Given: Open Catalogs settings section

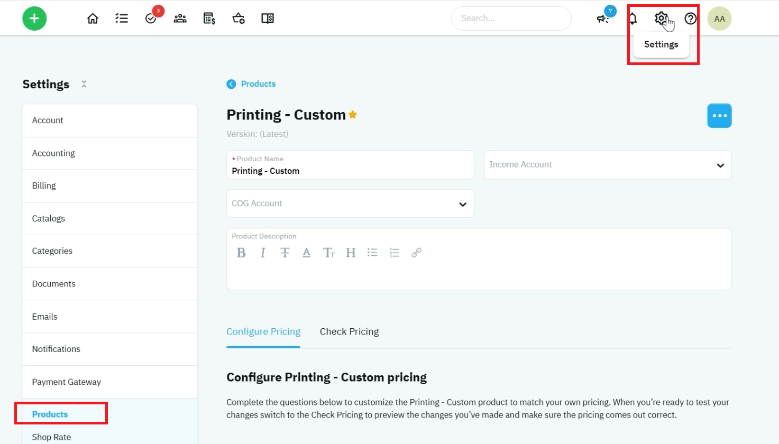Looking at the screenshot, I should [109, 219].
